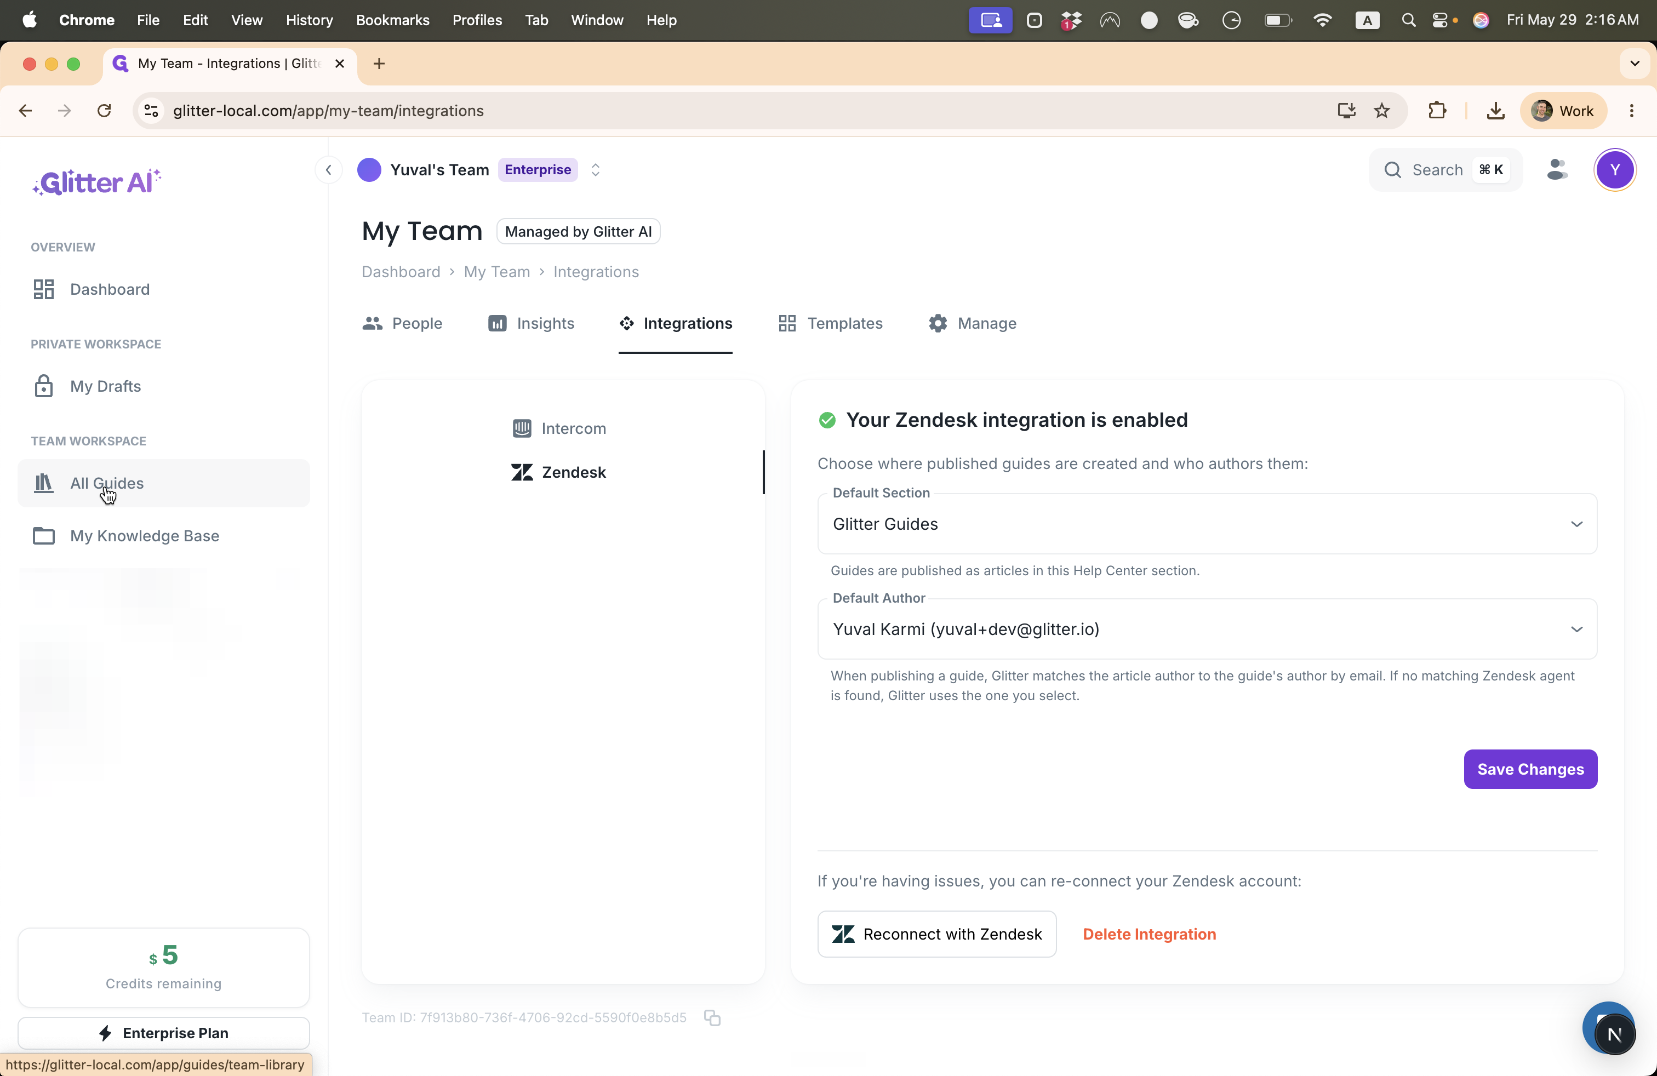Switch to the People tab
The image size is (1657, 1076).
click(402, 324)
